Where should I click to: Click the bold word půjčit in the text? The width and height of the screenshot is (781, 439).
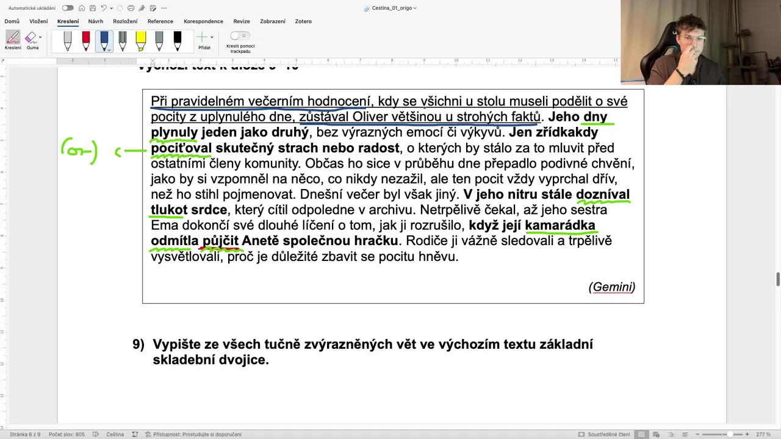(220, 241)
